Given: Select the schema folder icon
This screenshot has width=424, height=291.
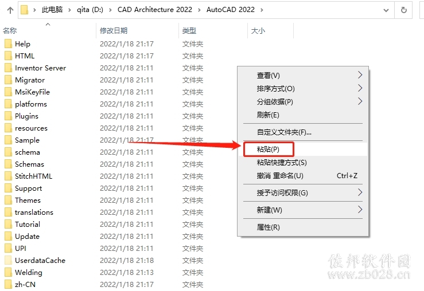Looking at the screenshot, I should (x=9, y=152).
